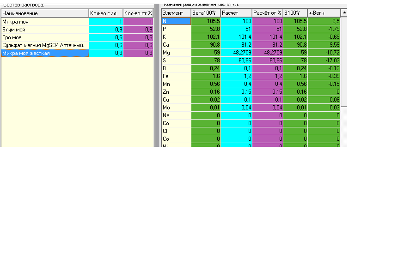
Task: Click the elements table scrollbar thumb
Action: (x=344, y=61)
